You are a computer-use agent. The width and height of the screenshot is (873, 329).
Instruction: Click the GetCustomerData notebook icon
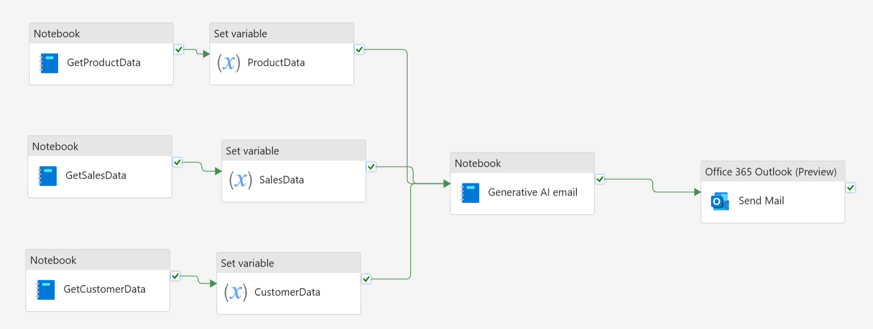click(45, 290)
